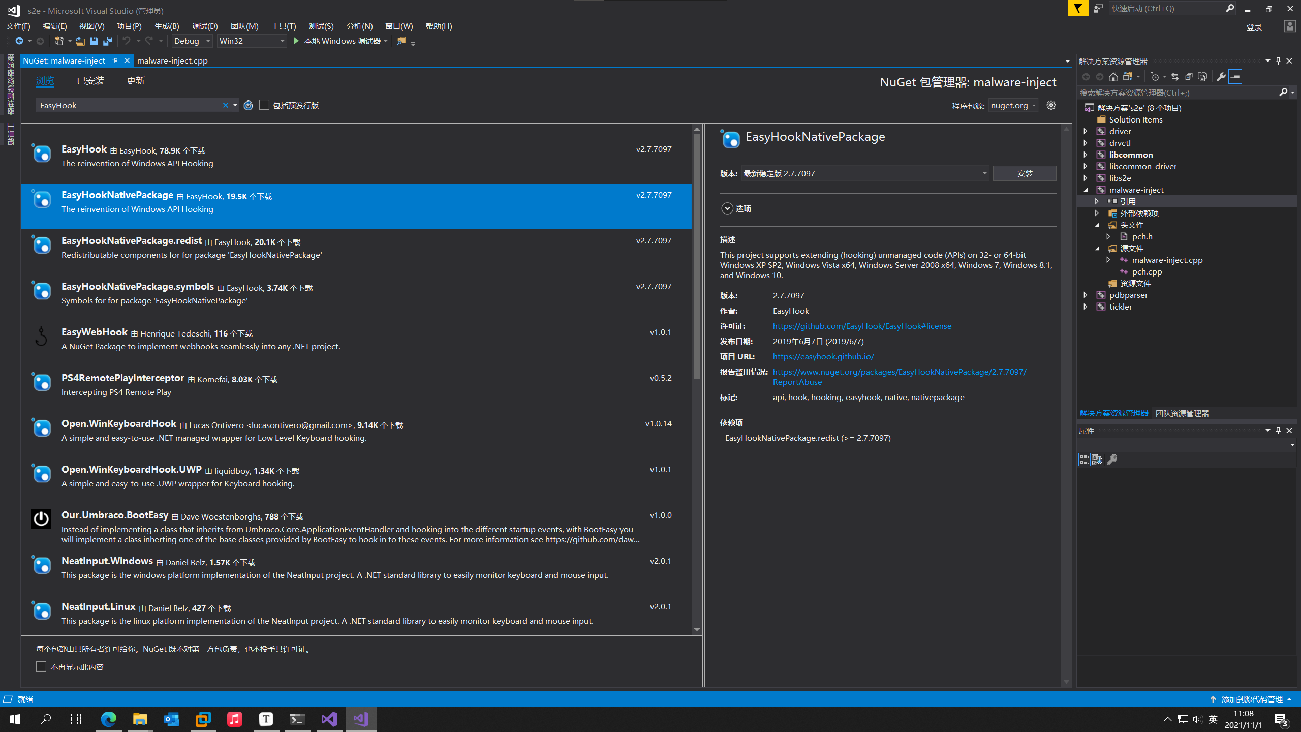Switch to Team Explorer tab 团队资源管理器

click(x=1182, y=413)
